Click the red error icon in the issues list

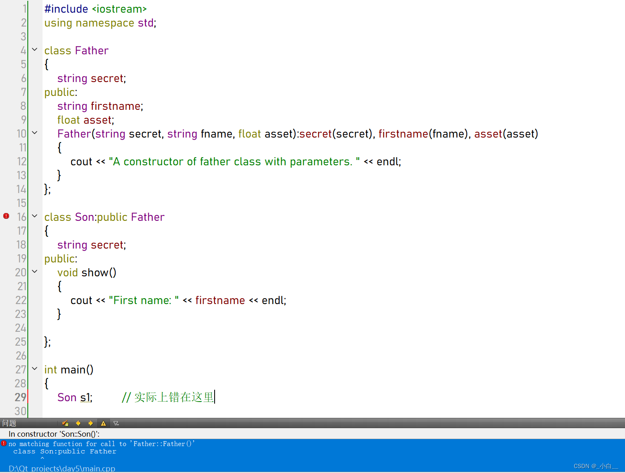pyautogui.click(x=4, y=443)
